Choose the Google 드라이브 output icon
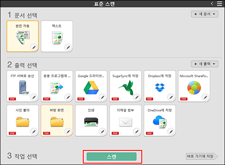The image size is (225, 165). pos(91,88)
